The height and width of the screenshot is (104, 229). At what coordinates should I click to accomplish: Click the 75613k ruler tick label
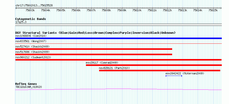coord(183,10)
